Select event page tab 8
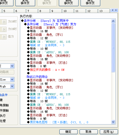The height and width of the screenshot is (135, 119). [44, 11]
